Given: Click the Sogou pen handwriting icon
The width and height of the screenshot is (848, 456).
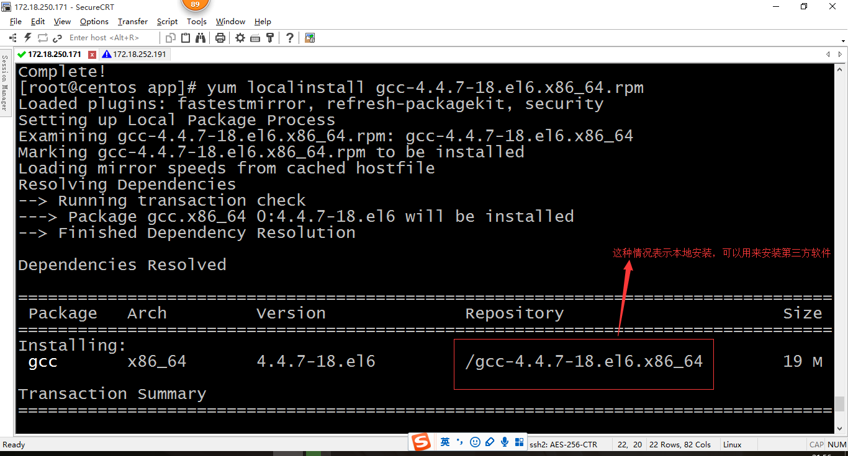Looking at the screenshot, I should [x=490, y=442].
